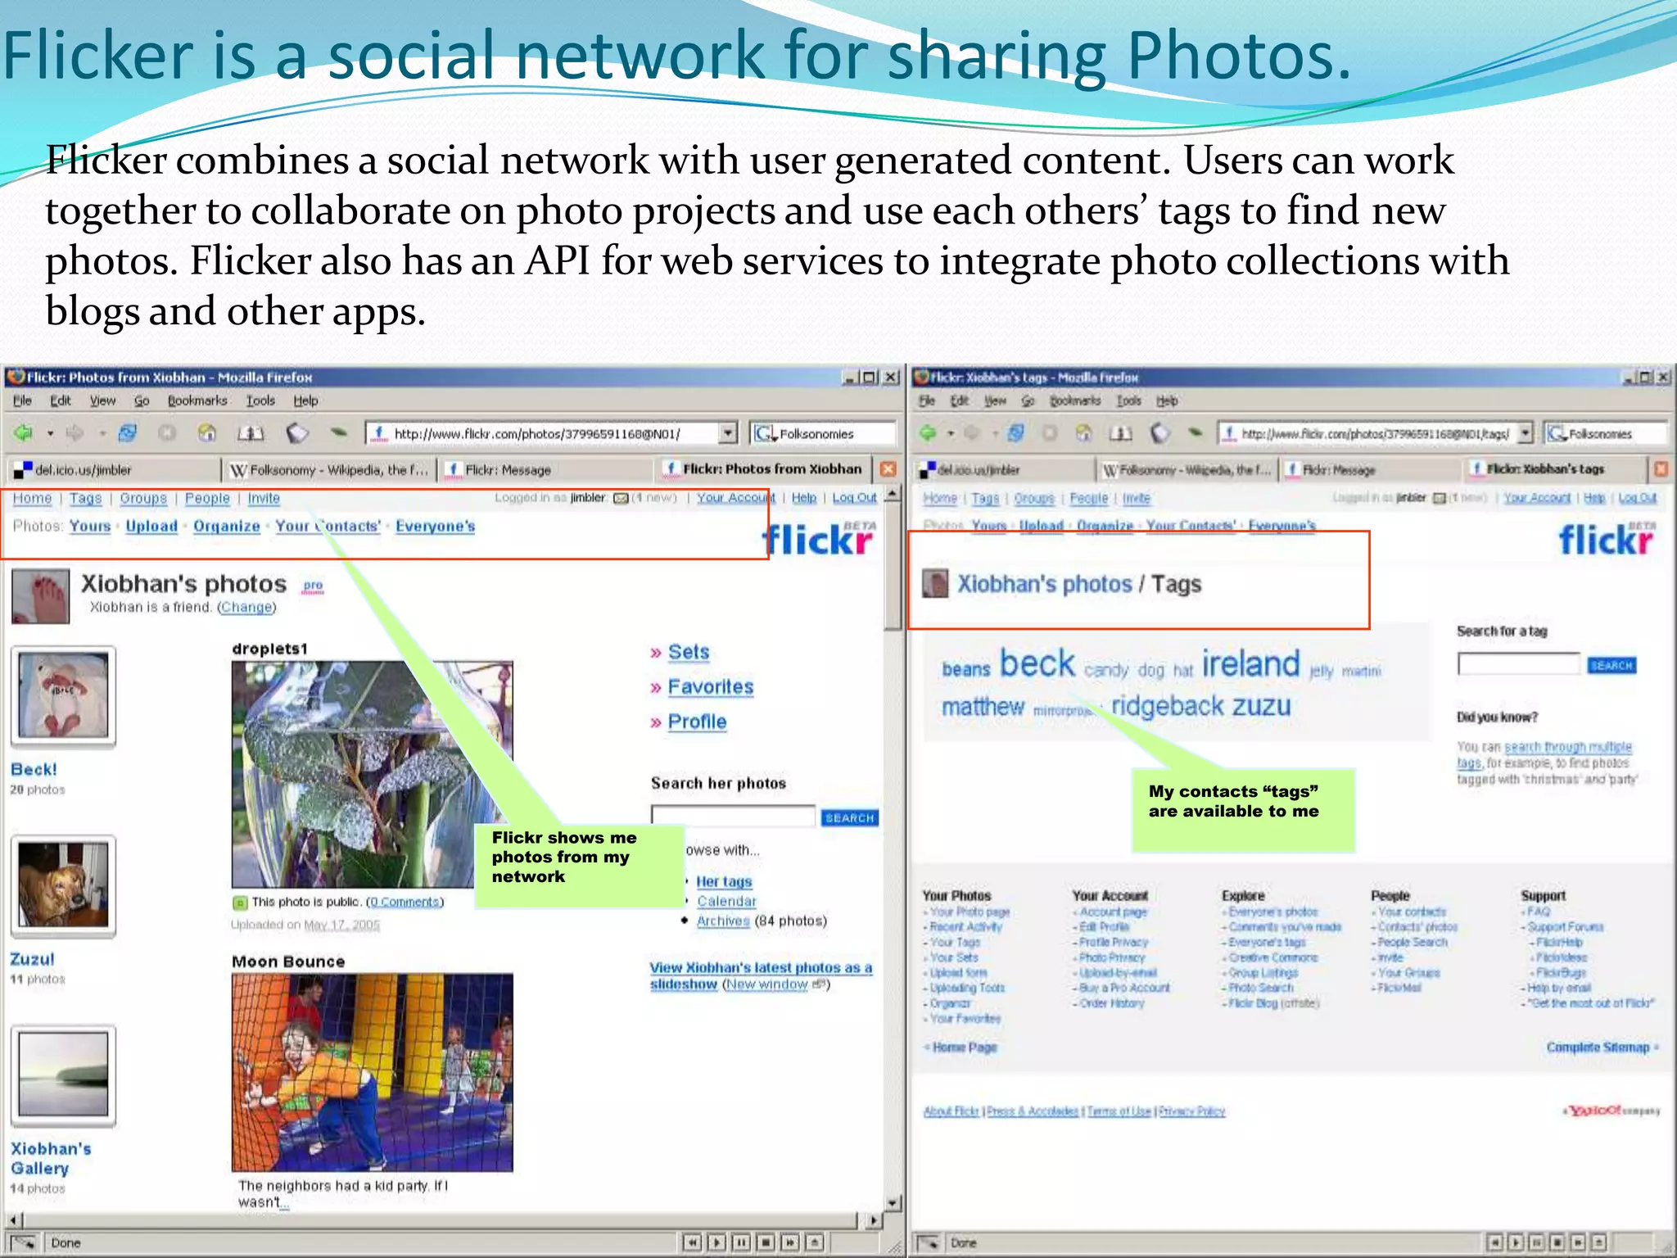Open the Bookmarks menu in left Firefox window
Image resolution: width=1677 pixels, height=1258 pixels.
pos(197,400)
